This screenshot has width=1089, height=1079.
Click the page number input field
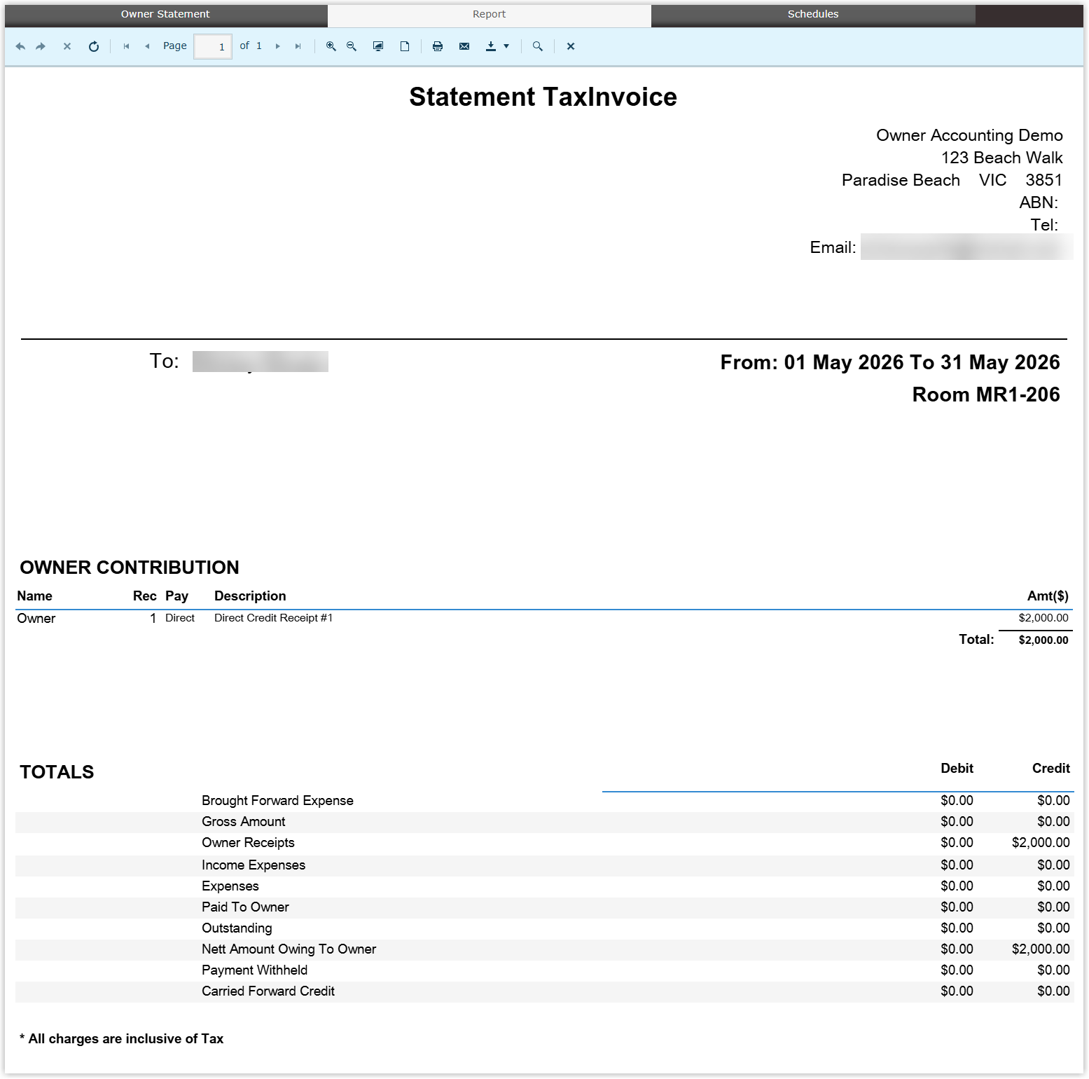pyautogui.click(x=213, y=47)
